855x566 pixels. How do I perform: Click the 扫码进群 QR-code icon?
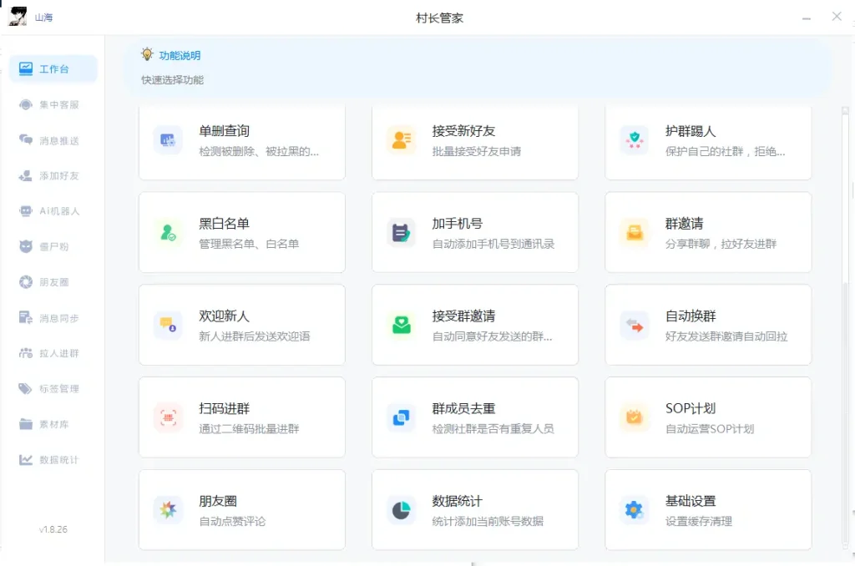tap(168, 417)
